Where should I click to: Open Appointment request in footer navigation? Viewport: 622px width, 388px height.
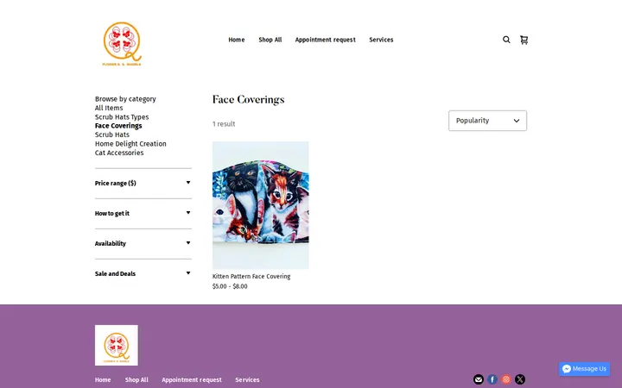192,379
